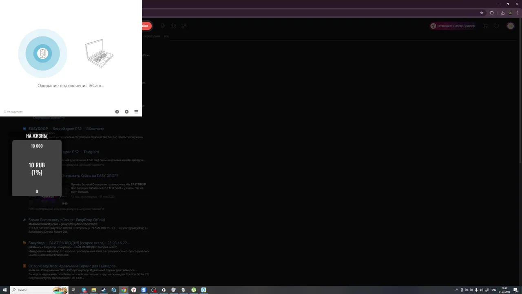Switch the ENG input language indicator

tap(494, 290)
